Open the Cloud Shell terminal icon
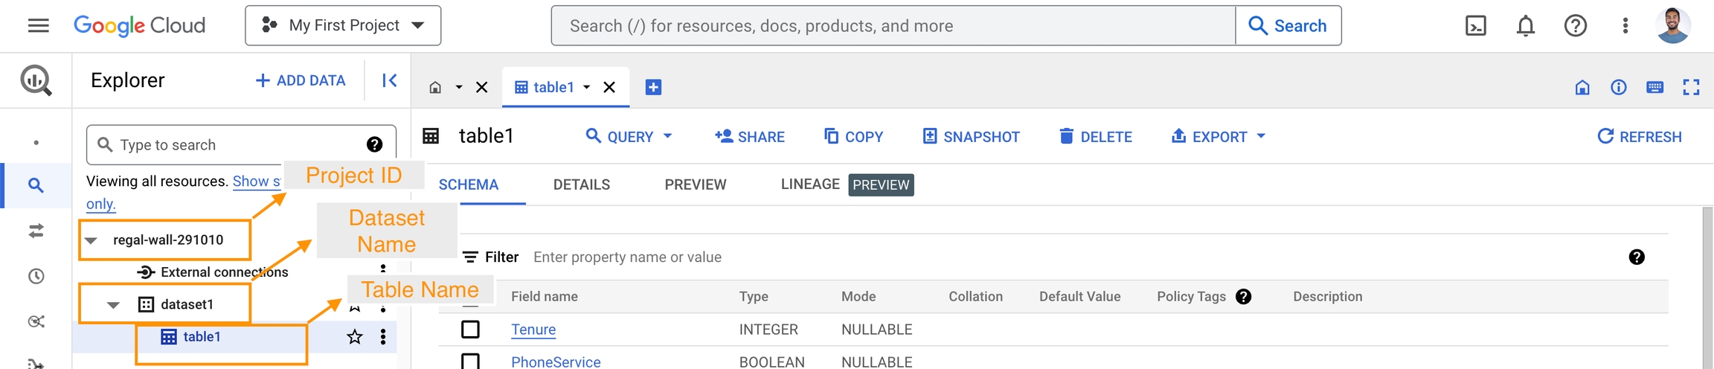The width and height of the screenshot is (1714, 369). pyautogui.click(x=1475, y=26)
